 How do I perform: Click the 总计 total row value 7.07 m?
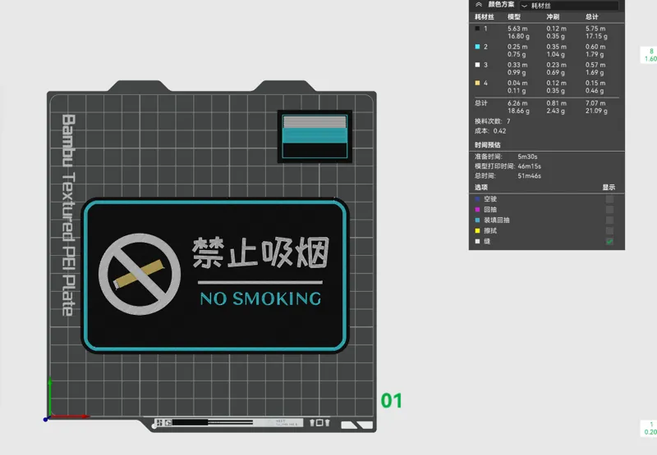pyautogui.click(x=595, y=102)
